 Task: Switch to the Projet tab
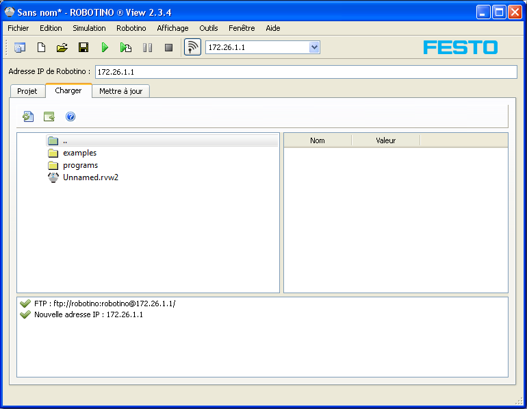click(x=27, y=91)
